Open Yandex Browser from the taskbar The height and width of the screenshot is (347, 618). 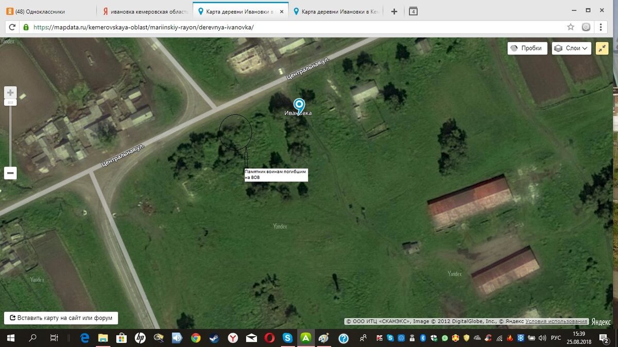click(x=233, y=338)
